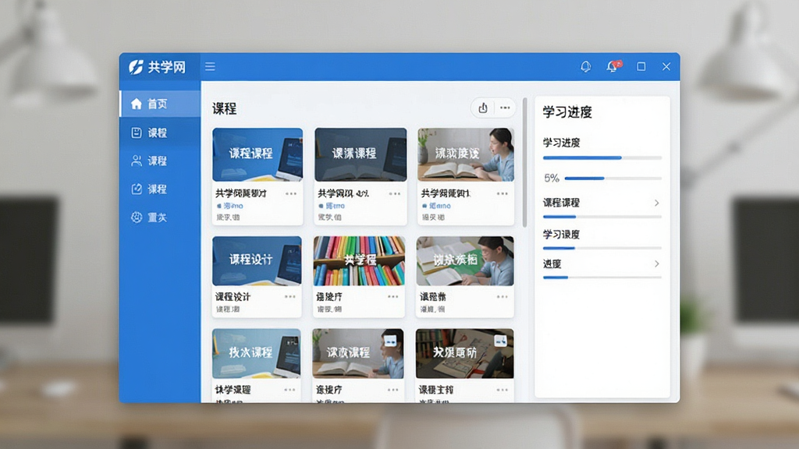Click the plain bell icon without badge
799x449 pixels.
(x=585, y=67)
